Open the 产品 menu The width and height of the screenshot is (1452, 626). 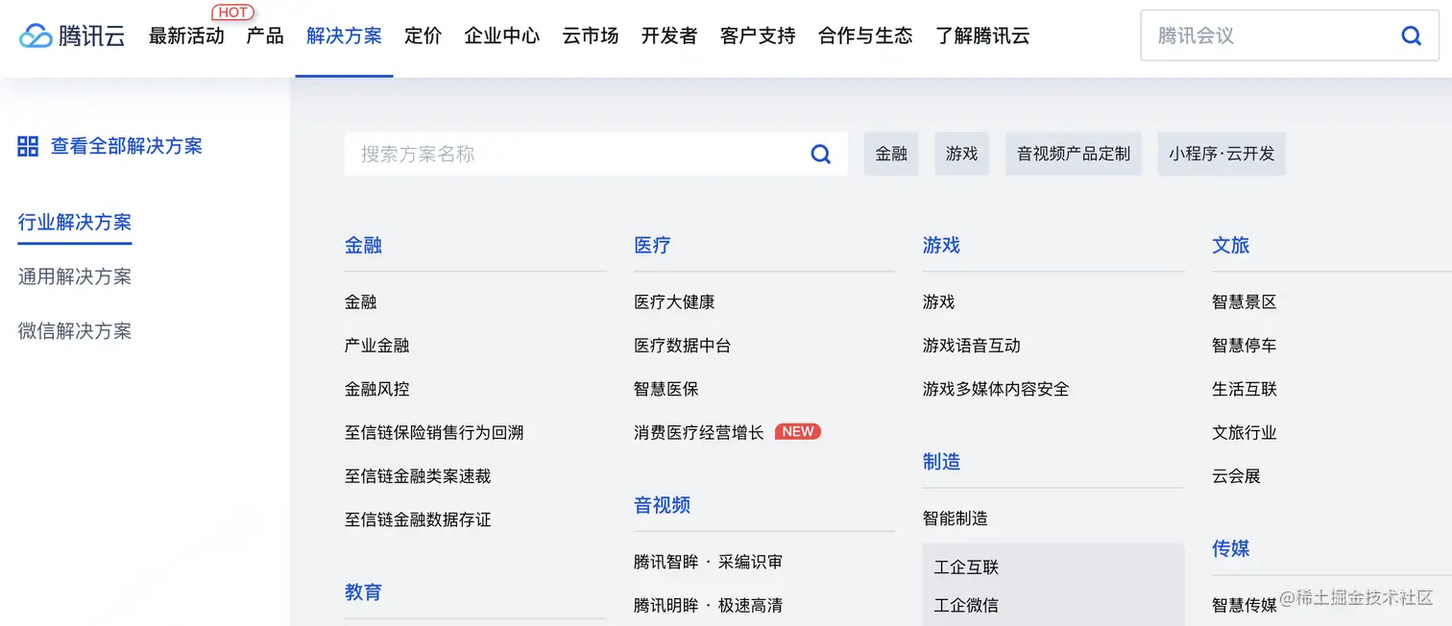tap(265, 36)
